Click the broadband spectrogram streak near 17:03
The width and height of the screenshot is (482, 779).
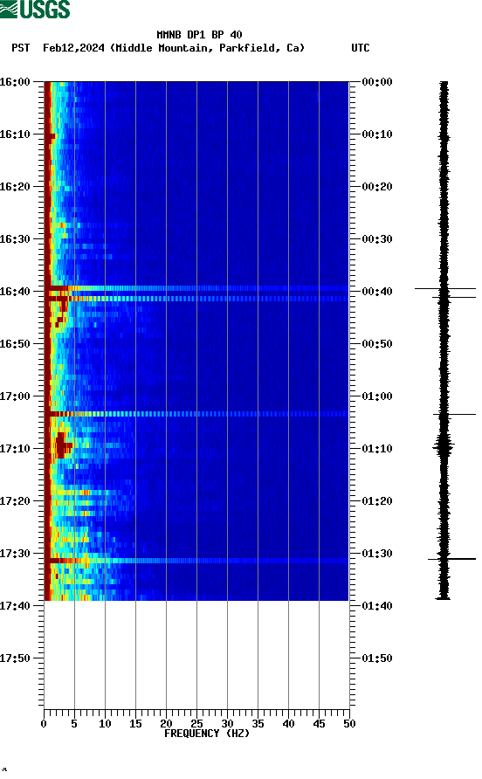(196, 414)
